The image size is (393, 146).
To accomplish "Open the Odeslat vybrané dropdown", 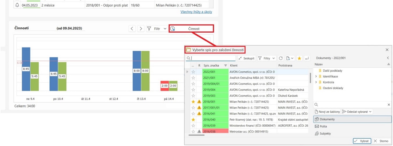I will 357,112.
